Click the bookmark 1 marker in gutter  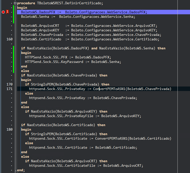[8, 12]
